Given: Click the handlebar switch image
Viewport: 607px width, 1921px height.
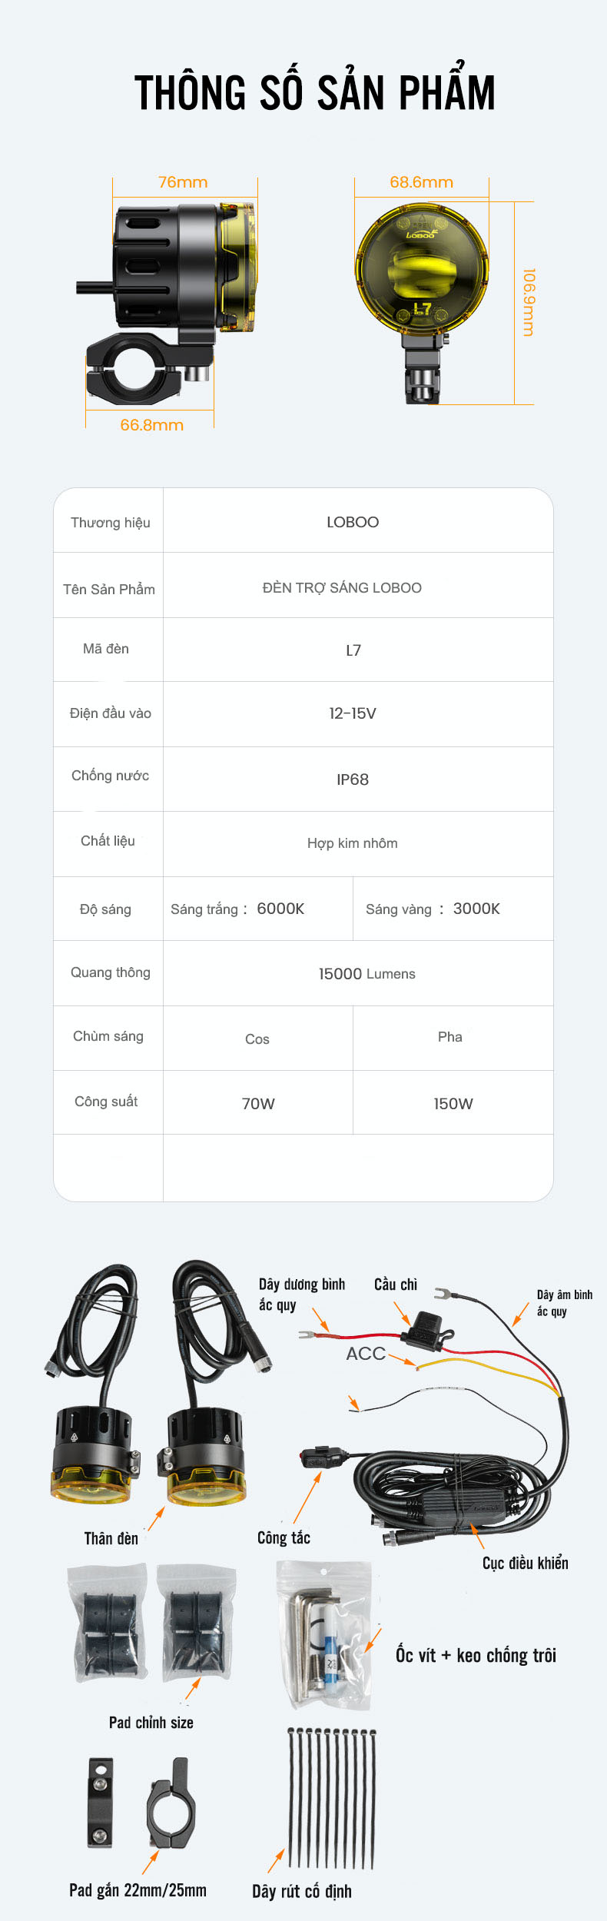Looking at the screenshot, I should (x=321, y=1456).
